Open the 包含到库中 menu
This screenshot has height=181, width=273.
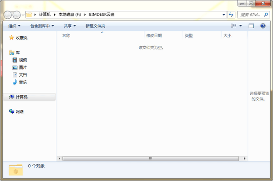(42, 26)
